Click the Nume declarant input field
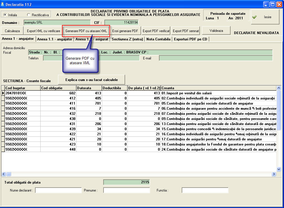Image resolution: width=284 pixels, height=208 pixels. click(58, 190)
